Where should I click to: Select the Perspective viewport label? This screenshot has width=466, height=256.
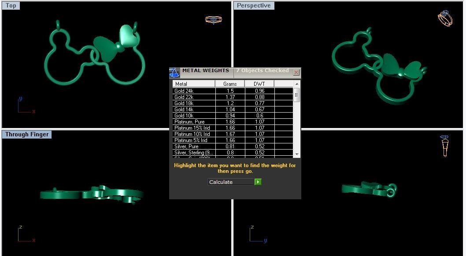point(254,6)
